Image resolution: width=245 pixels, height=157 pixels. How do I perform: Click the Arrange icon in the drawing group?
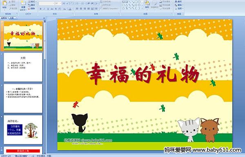point(147,4)
